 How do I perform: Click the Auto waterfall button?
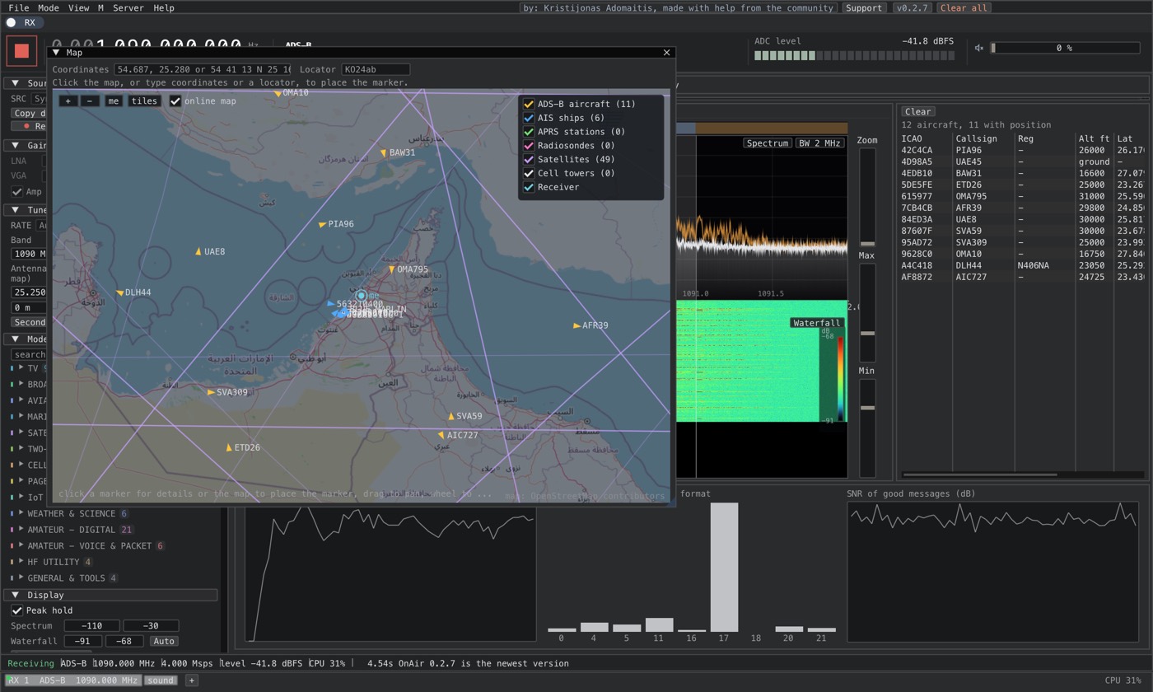[x=163, y=641]
